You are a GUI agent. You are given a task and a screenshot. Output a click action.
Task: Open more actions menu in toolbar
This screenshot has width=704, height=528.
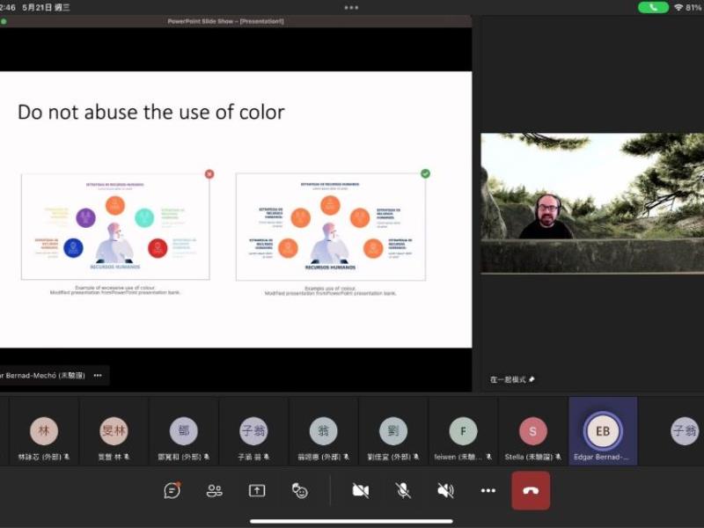(x=488, y=491)
